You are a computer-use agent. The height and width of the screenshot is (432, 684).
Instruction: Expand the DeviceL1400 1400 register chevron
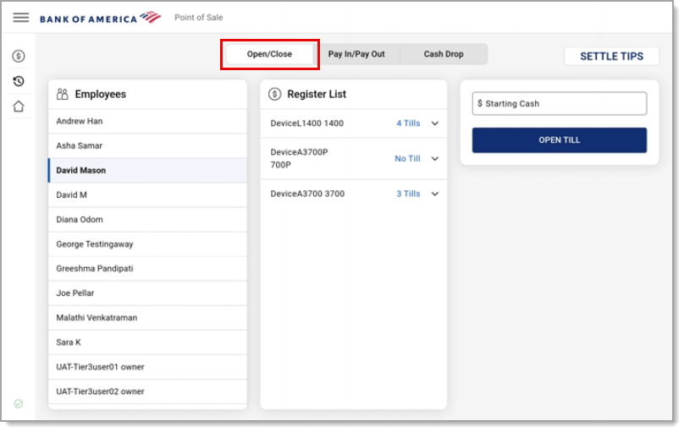[435, 123]
